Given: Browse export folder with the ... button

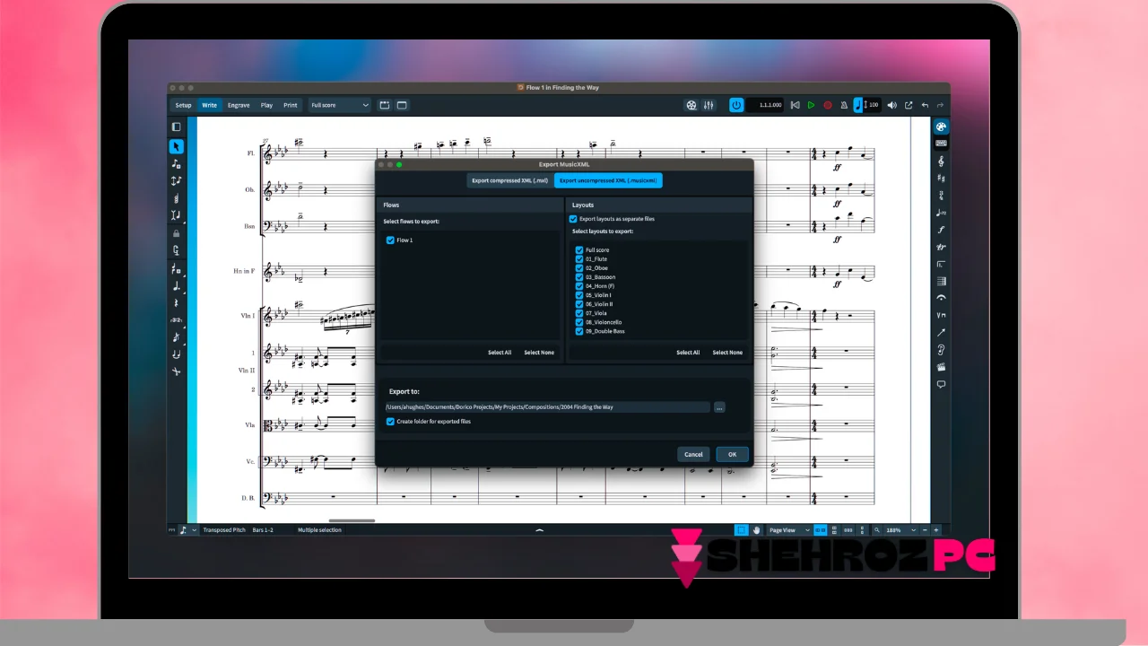Looking at the screenshot, I should [719, 407].
